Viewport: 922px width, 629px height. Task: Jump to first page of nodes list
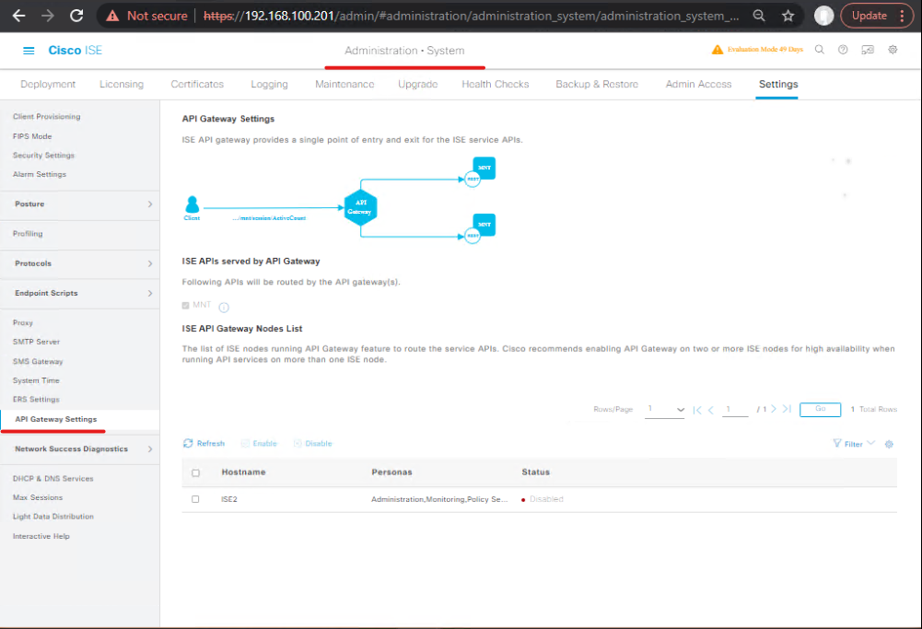(x=696, y=410)
